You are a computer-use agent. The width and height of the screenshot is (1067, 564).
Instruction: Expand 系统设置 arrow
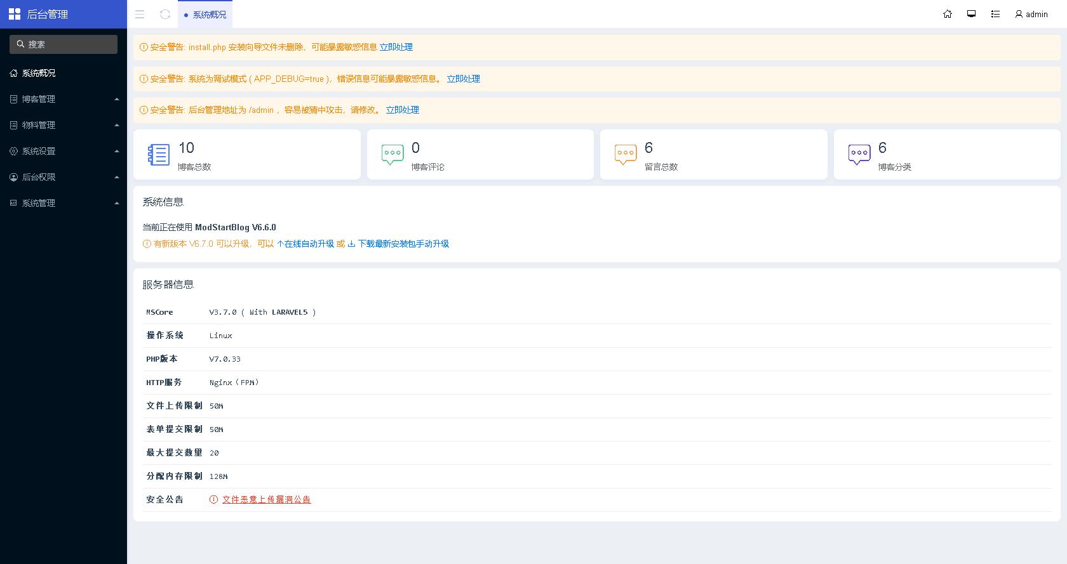coord(117,151)
